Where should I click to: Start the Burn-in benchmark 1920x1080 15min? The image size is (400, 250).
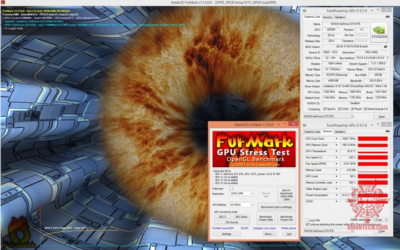287,195
